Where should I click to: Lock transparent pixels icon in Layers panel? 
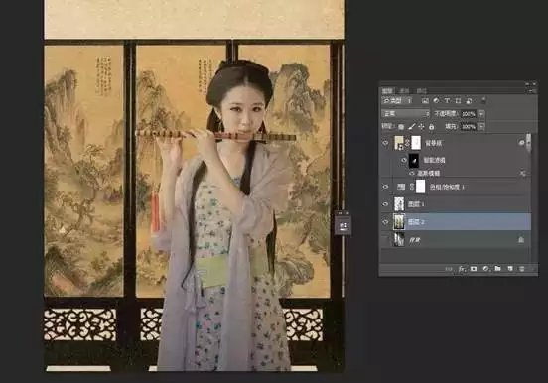click(x=401, y=126)
